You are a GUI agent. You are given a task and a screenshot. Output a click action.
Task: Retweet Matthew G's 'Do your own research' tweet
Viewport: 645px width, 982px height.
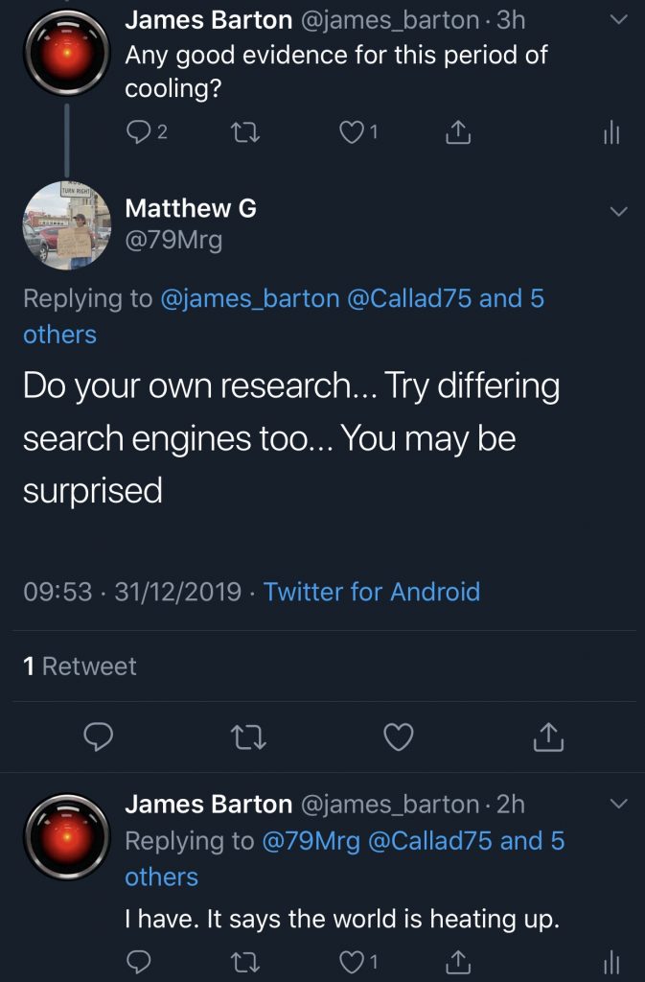pos(248,736)
